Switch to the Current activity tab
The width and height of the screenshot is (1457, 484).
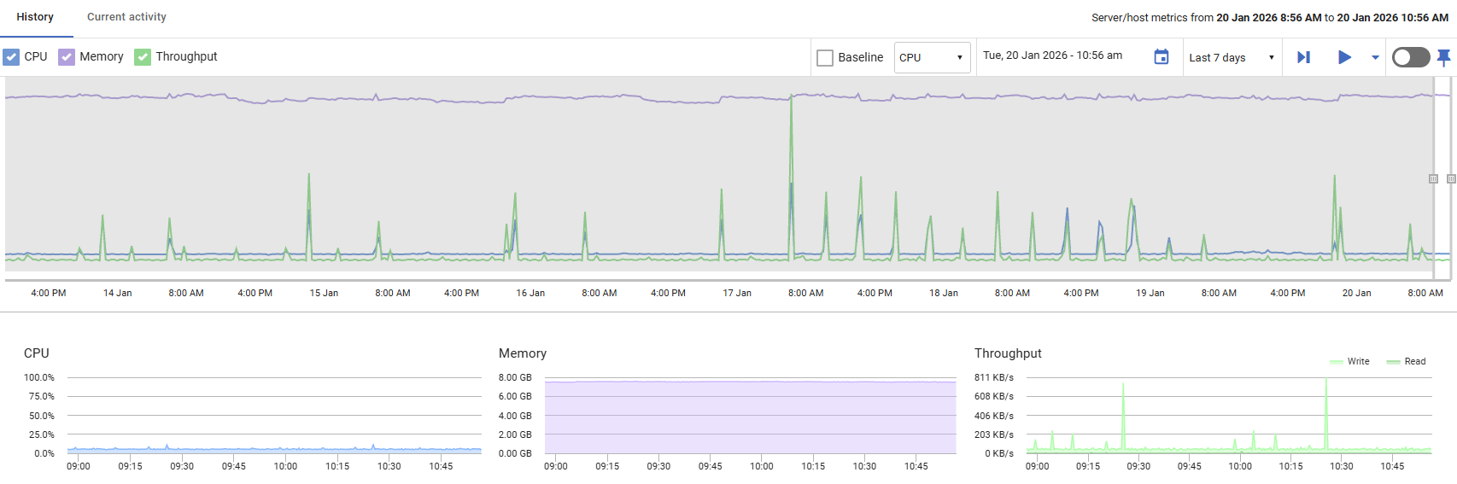pos(126,17)
